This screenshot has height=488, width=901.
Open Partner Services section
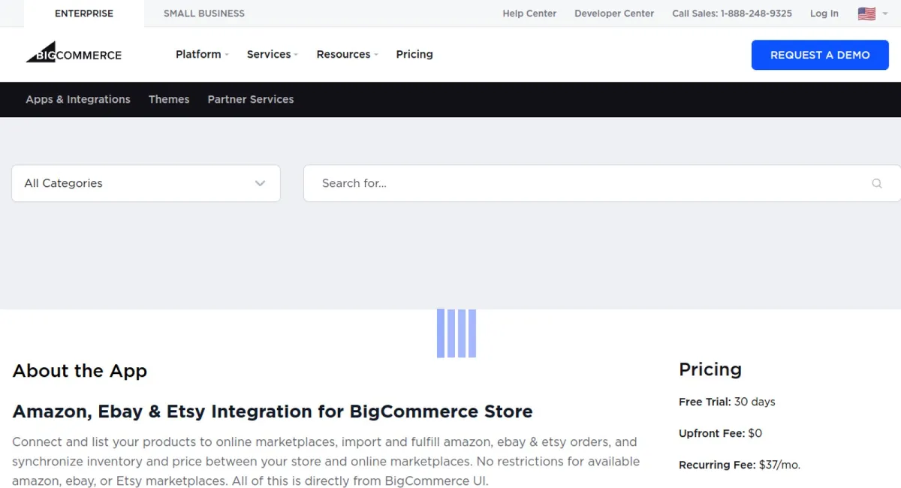pos(251,99)
